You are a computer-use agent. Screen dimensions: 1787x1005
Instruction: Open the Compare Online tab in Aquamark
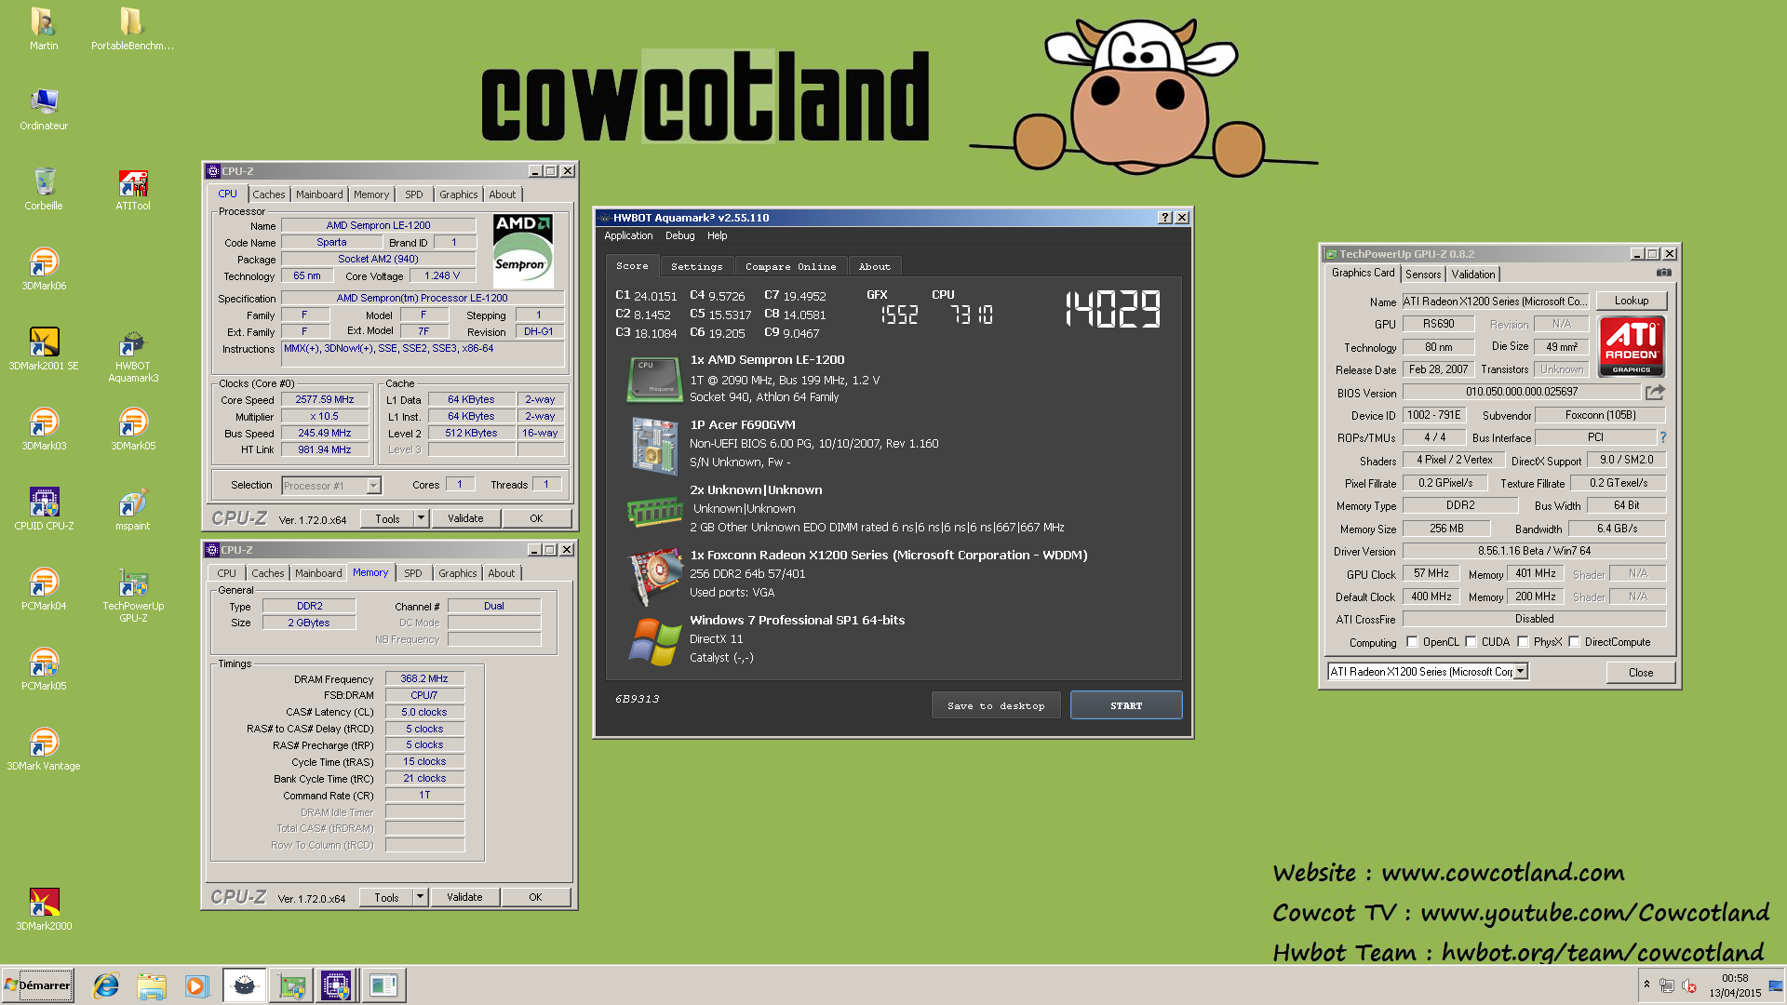[791, 267]
